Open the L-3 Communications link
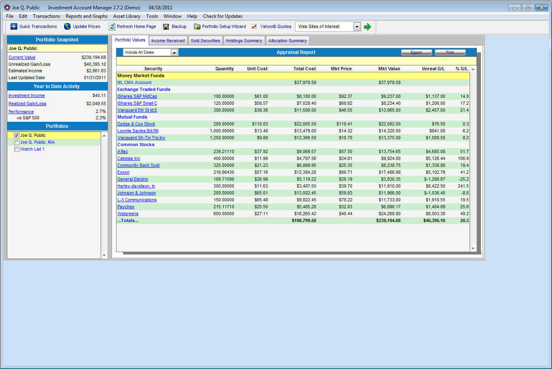 (137, 200)
